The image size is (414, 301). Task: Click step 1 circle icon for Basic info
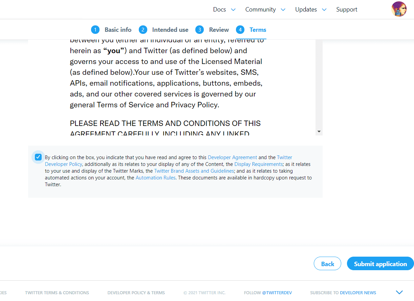click(x=95, y=30)
